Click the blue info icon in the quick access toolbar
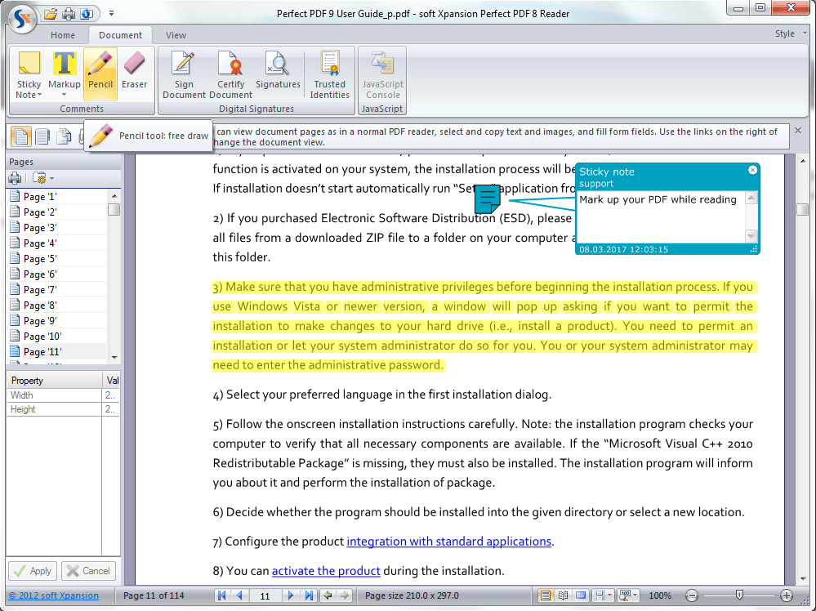This screenshot has height=611, width=816. click(x=87, y=14)
